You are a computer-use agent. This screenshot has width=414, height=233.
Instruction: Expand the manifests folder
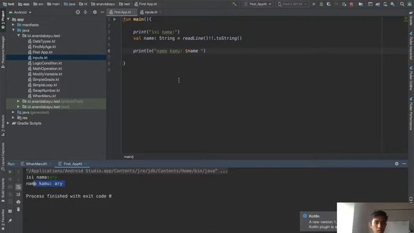(13, 25)
